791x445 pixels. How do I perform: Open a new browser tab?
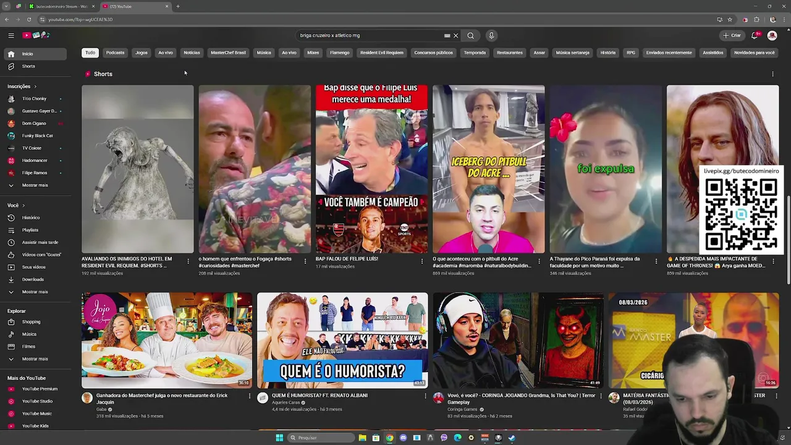(178, 6)
